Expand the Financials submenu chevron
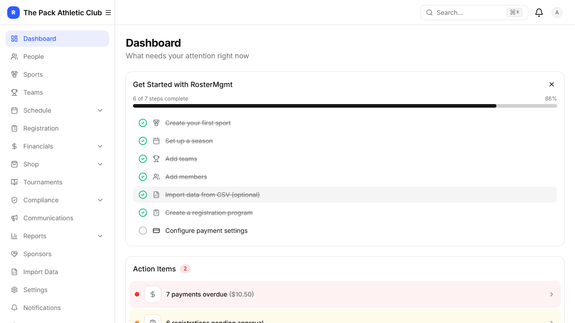This screenshot has height=323, width=575. pyautogui.click(x=100, y=146)
